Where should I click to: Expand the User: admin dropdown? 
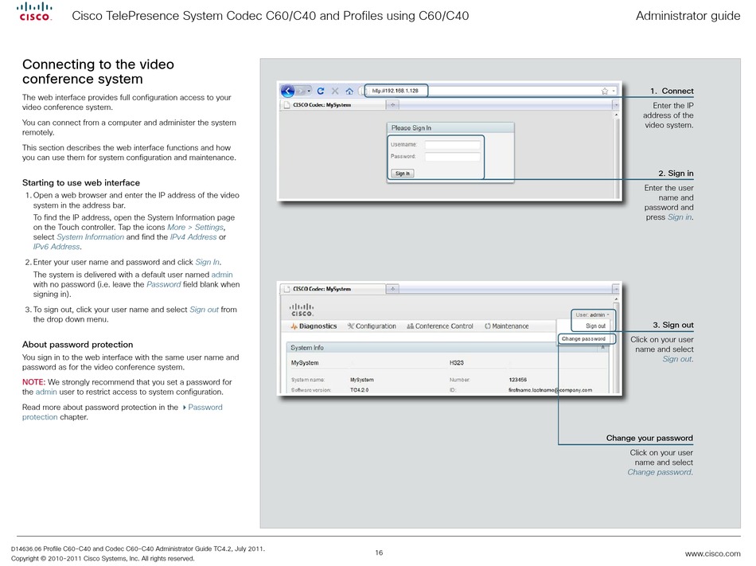click(593, 314)
